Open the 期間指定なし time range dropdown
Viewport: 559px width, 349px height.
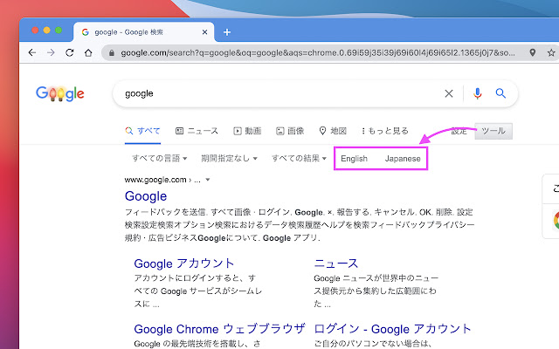click(230, 159)
